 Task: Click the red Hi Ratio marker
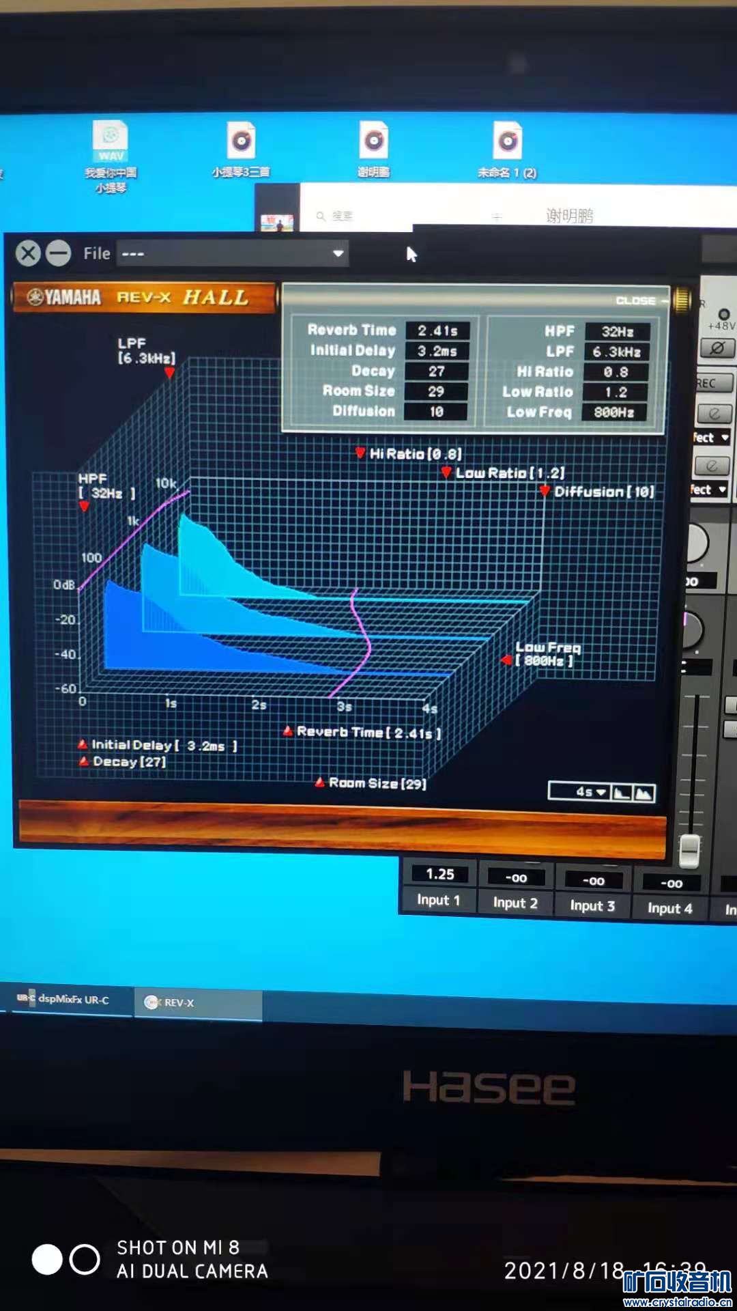click(360, 452)
